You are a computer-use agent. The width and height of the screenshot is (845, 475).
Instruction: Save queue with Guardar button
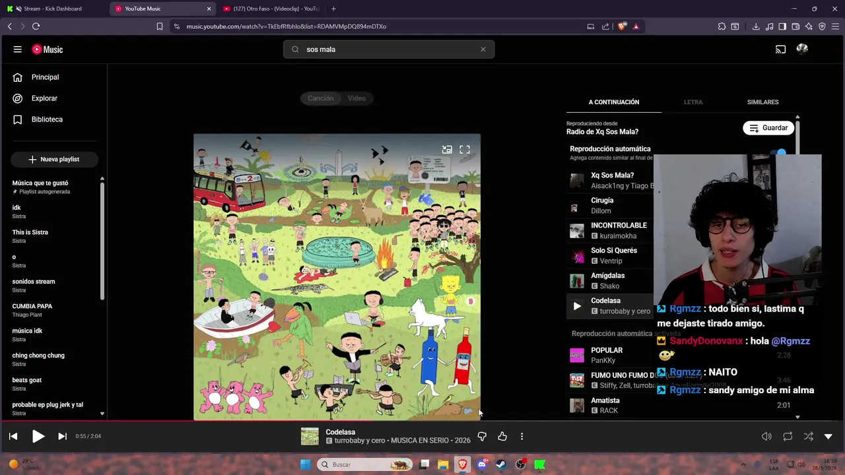768,128
